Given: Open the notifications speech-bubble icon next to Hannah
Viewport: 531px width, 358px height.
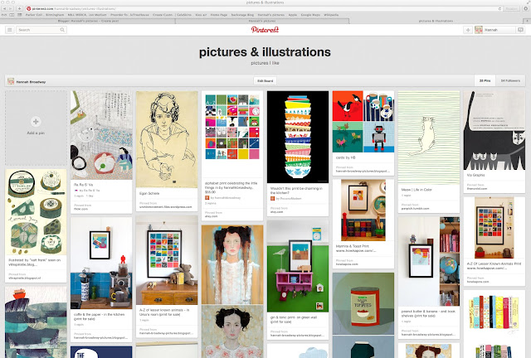Looking at the screenshot, I should click(520, 30).
